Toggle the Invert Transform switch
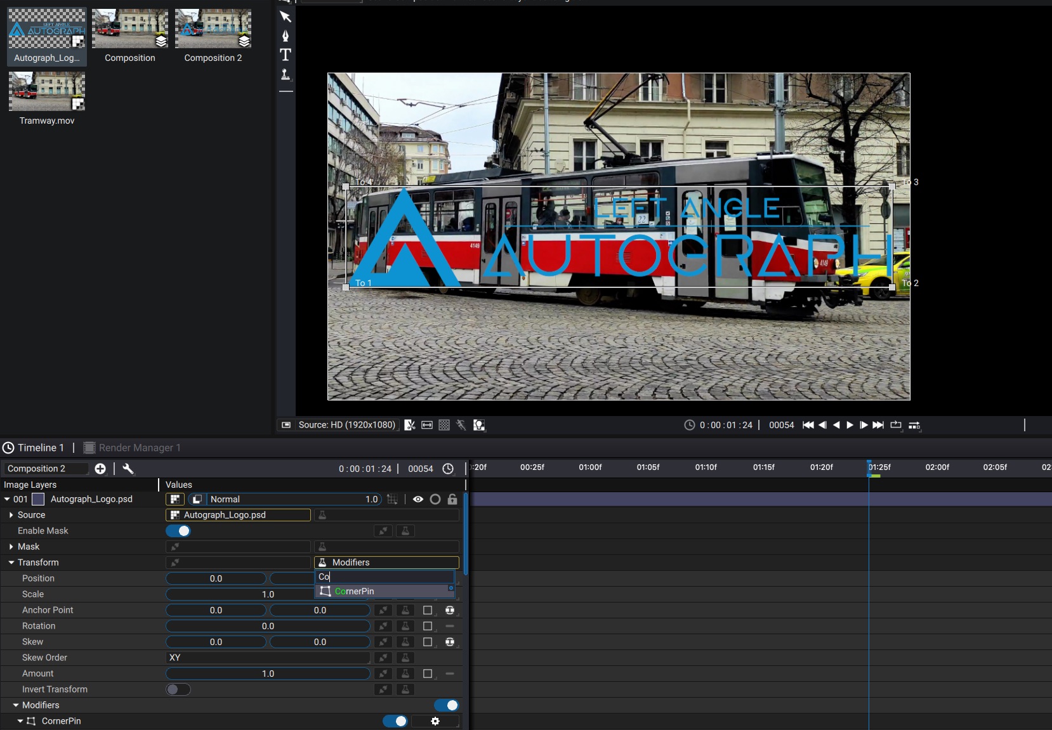The image size is (1052, 730). coord(178,689)
